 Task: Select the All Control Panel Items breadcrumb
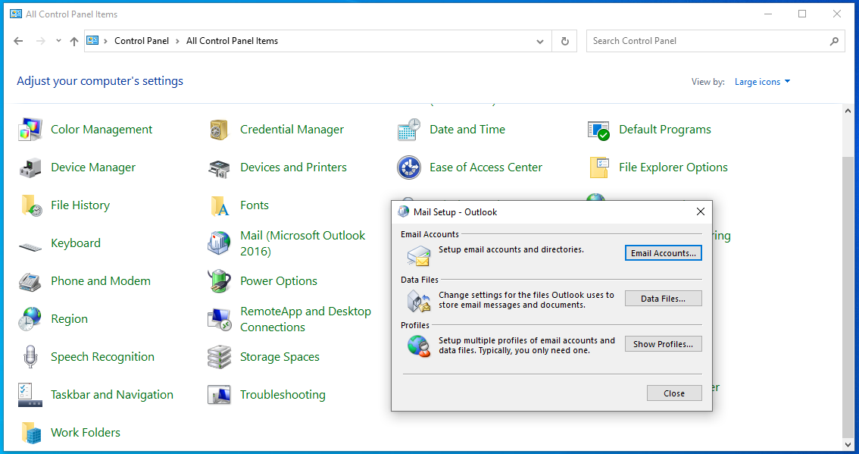click(232, 41)
